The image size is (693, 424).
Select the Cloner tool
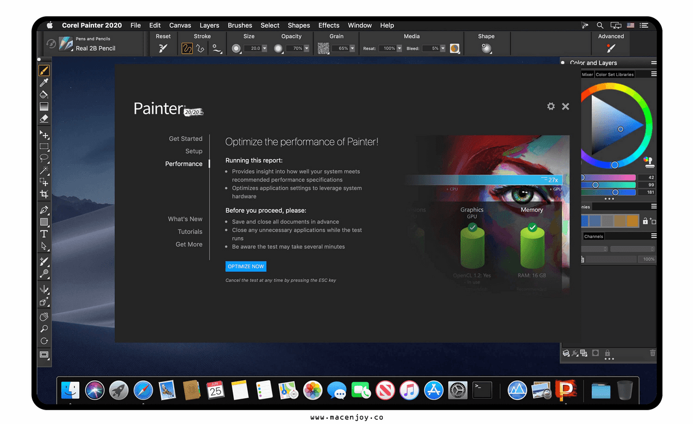[44, 262]
